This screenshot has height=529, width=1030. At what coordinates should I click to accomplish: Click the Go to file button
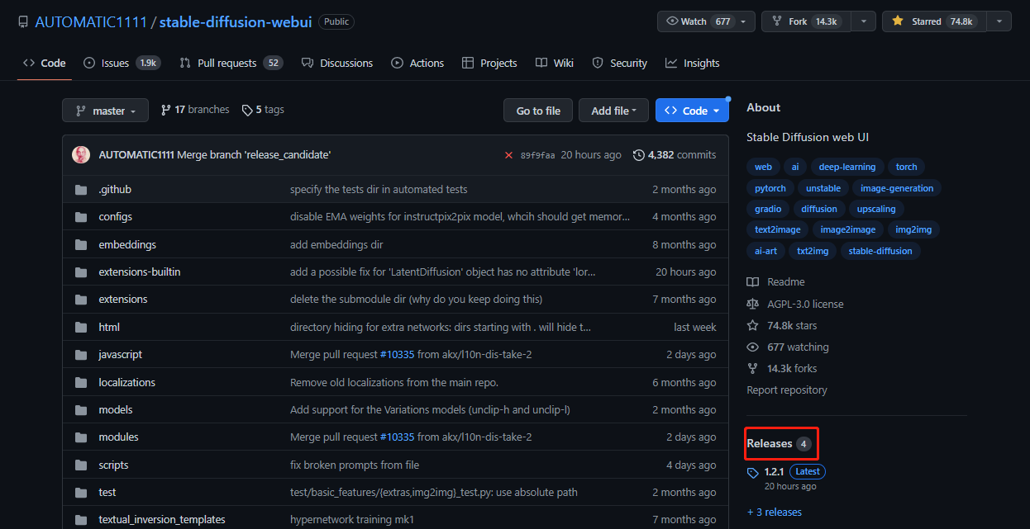[537, 110]
